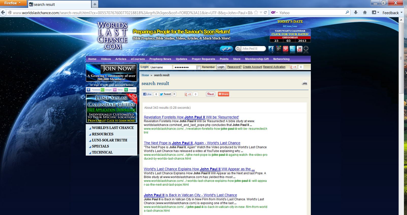This screenshot has width=407, height=215.
Task: Open the Pinterest social icon
Action: tap(285, 49)
